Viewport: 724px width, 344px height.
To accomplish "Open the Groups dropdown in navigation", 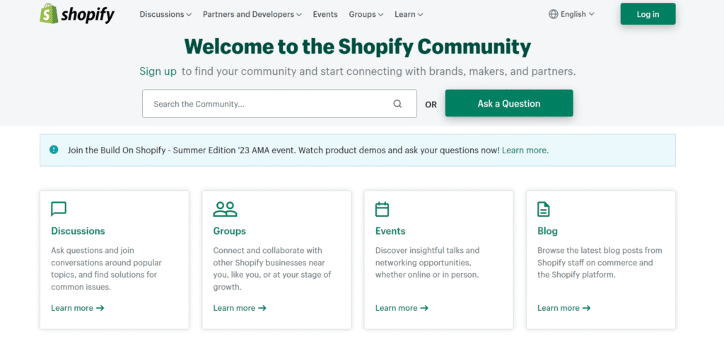I will [366, 14].
